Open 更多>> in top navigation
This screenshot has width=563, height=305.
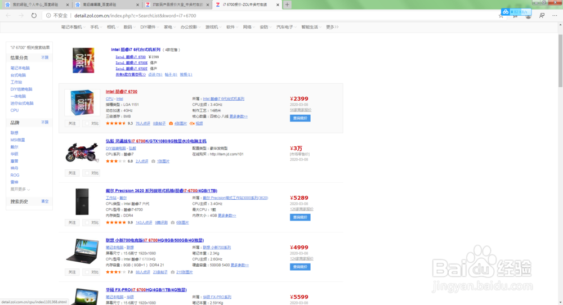point(332,27)
